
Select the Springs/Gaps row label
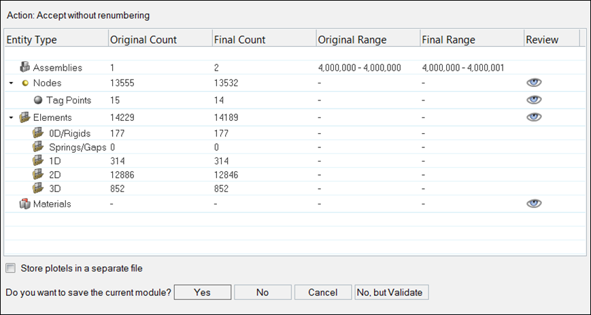tap(78, 147)
